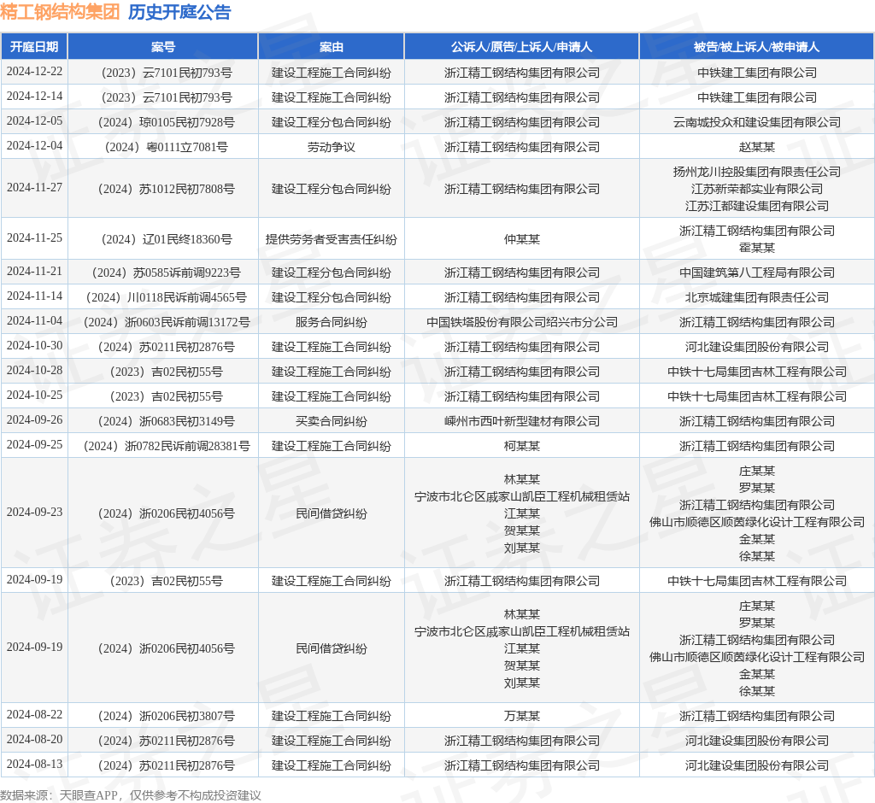Click the 案由 column header
875x803 pixels.
point(331,47)
